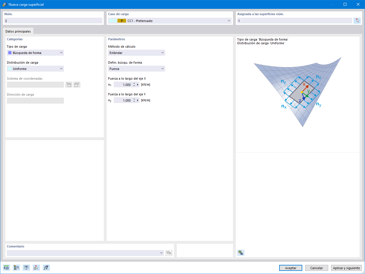This screenshot has width=365, height=274.
Task: Maximize the Nueva carga superficial window
Action: (345, 4)
